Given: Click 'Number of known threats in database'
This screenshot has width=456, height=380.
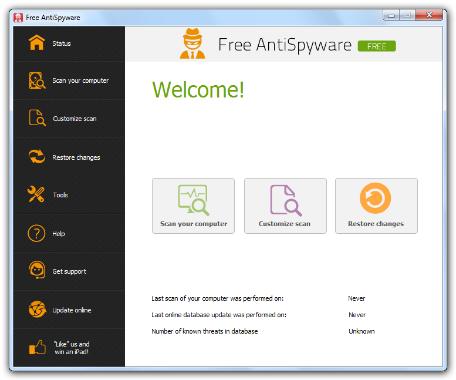Looking at the screenshot, I should 204,331.
